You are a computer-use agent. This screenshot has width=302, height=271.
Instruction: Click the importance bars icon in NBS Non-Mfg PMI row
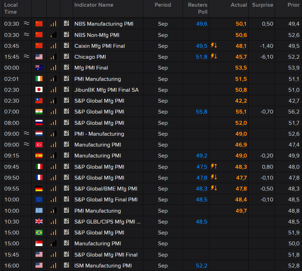53,35
